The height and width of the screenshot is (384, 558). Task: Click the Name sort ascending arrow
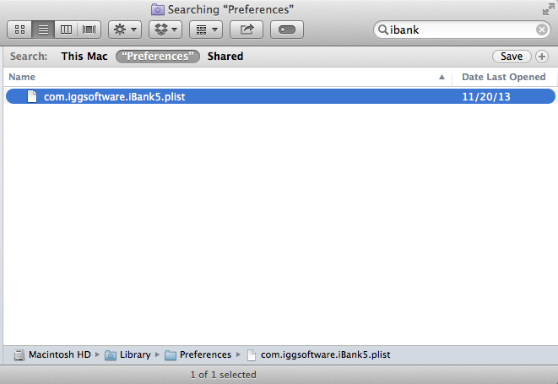pos(442,77)
